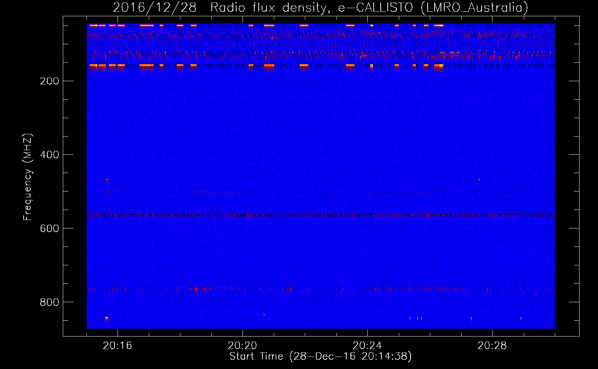This screenshot has width=598, height=369.
Task: Click the 20:16 time tick label
Action: coord(118,346)
